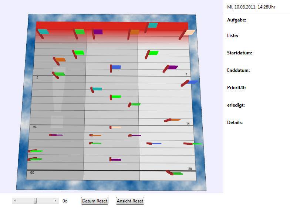This screenshot has height=208, width=290.
Task: Click the blue flag overhanging the calendar's right edge
Action: (192, 82)
